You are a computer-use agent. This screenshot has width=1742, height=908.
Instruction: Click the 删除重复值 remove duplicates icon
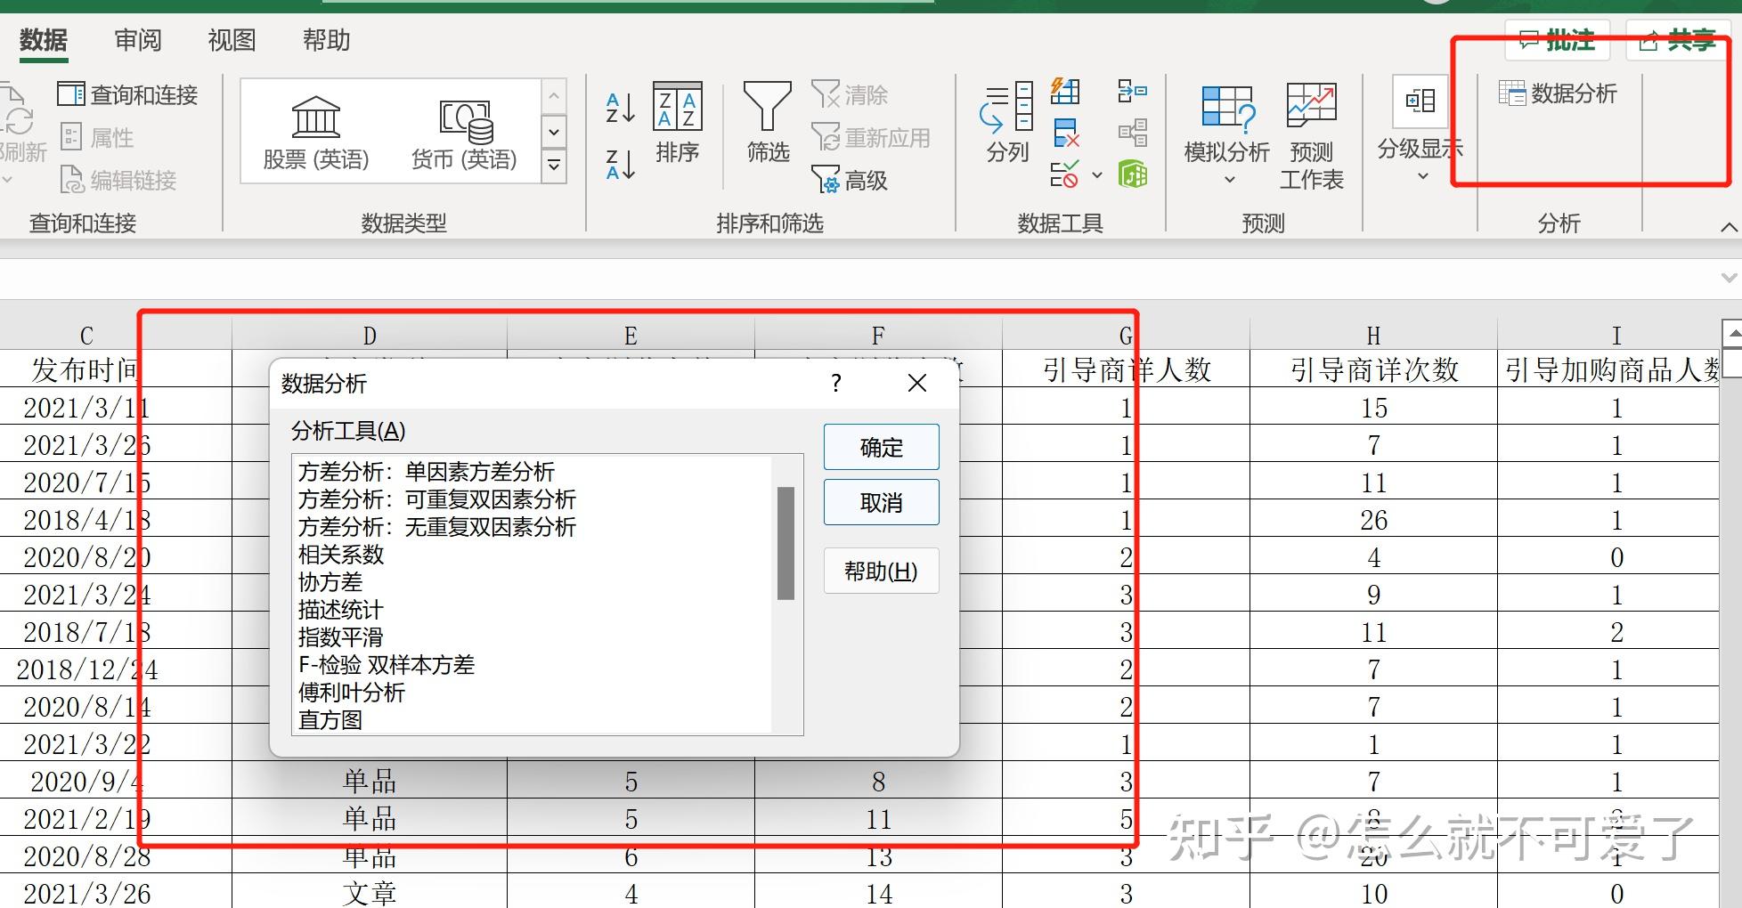[x=1065, y=134]
